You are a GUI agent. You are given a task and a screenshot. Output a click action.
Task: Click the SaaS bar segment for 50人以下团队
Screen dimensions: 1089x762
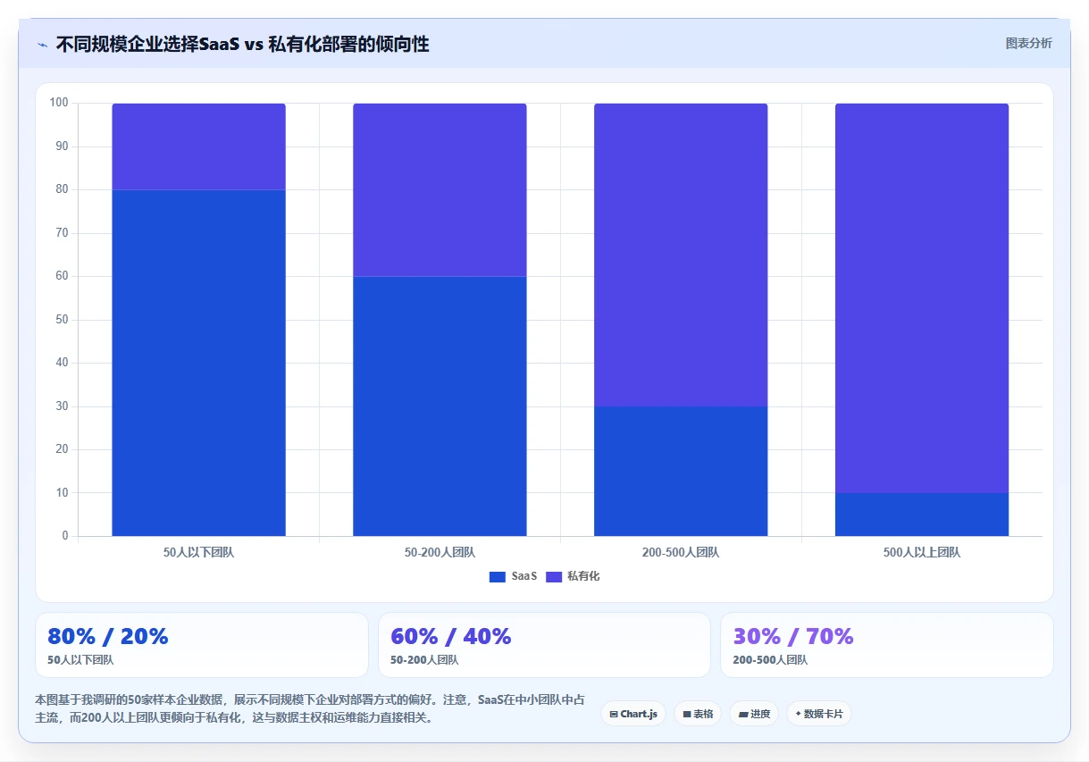coord(198,363)
